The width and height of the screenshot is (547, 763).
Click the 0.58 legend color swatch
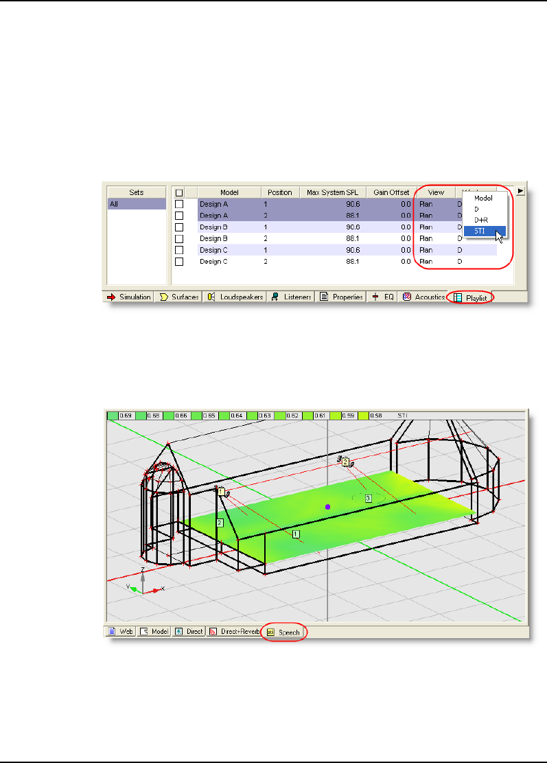tap(363, 415)
